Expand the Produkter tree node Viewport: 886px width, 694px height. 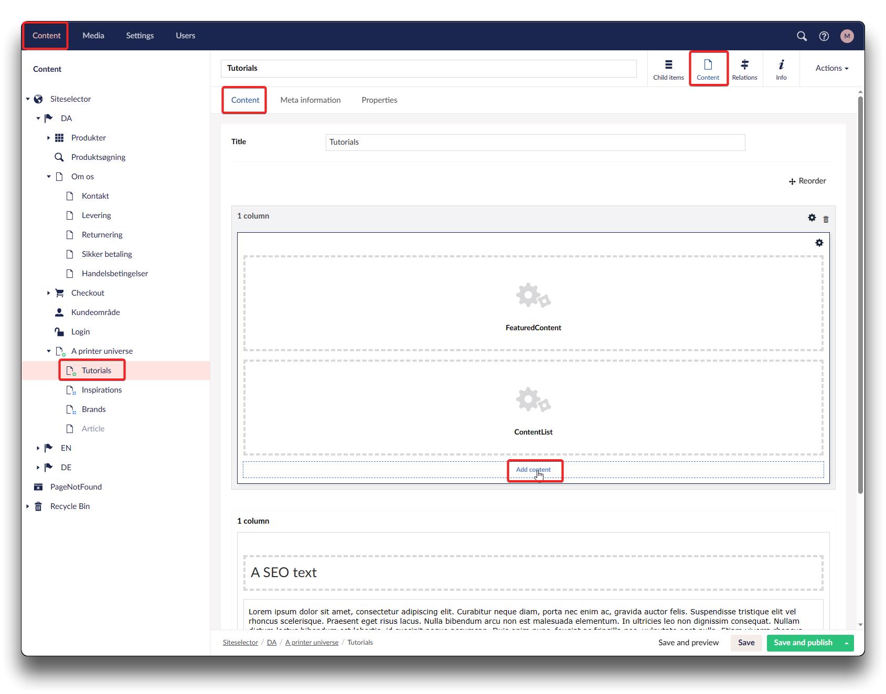point(49,138)
